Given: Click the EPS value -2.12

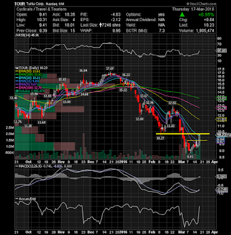Looking at the screenshot, I should click(116, 20).
